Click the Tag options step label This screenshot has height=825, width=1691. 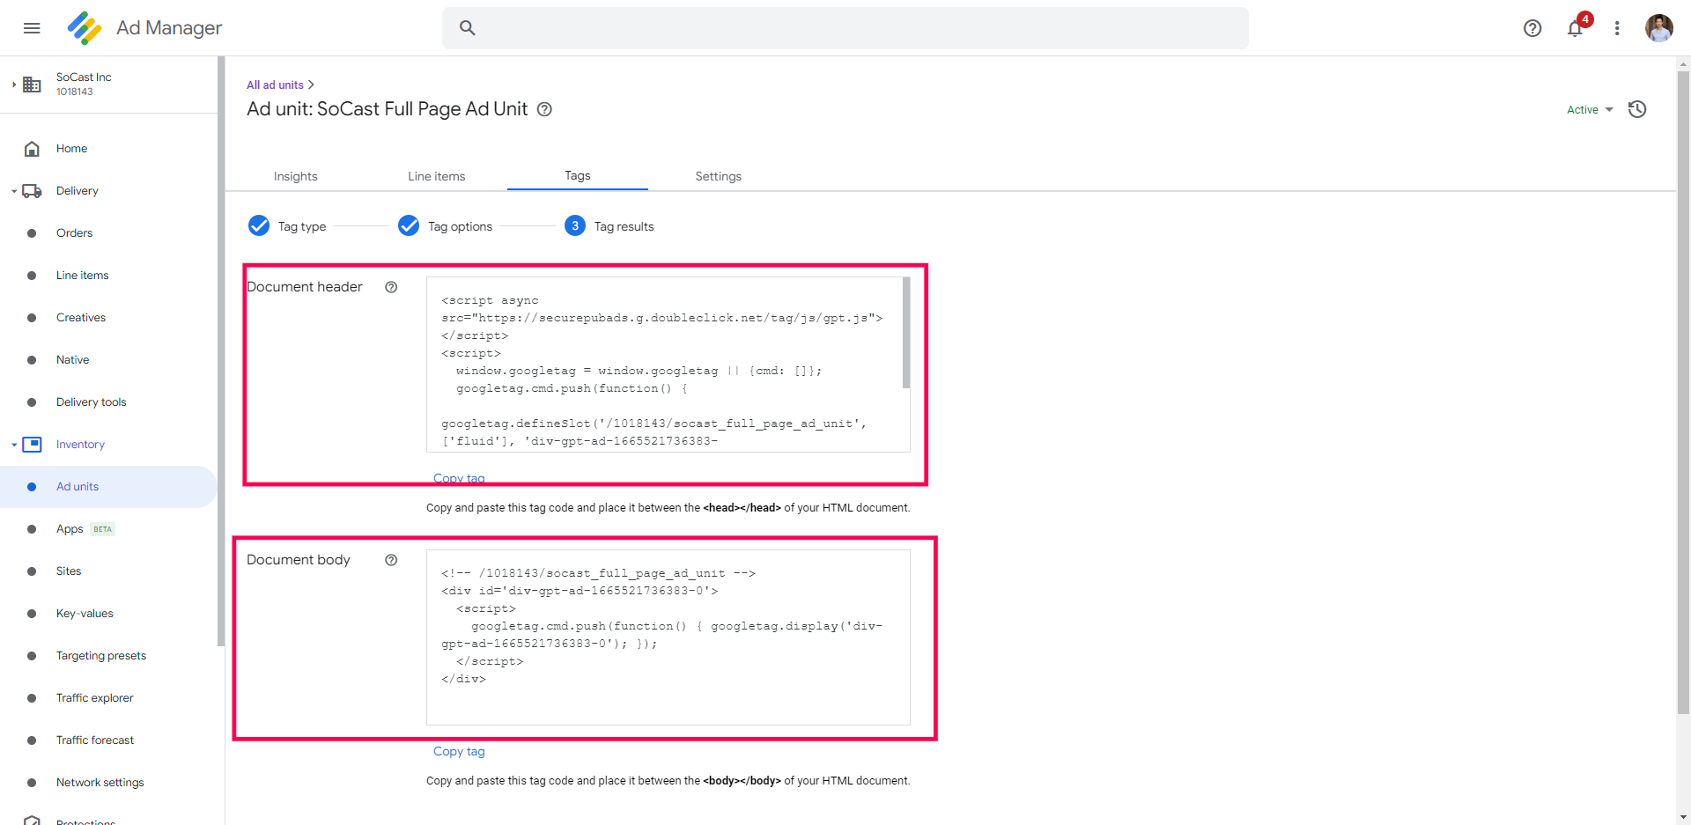460,226
